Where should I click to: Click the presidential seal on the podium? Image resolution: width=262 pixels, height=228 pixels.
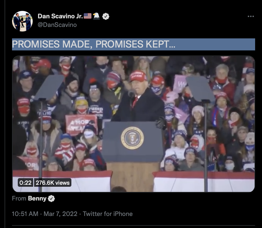(x=132, y=138)
